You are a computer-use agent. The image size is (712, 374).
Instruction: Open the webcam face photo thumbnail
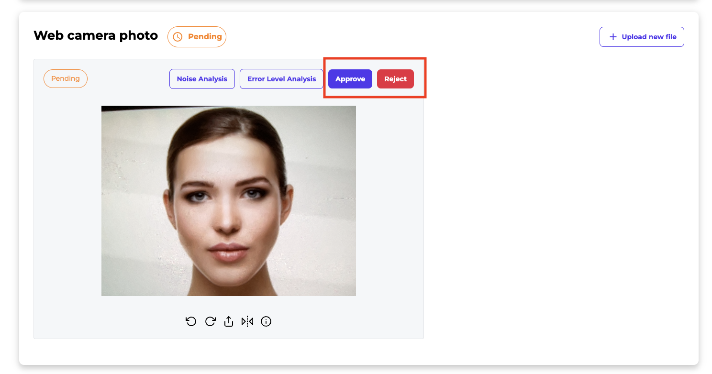pos(229,201)
